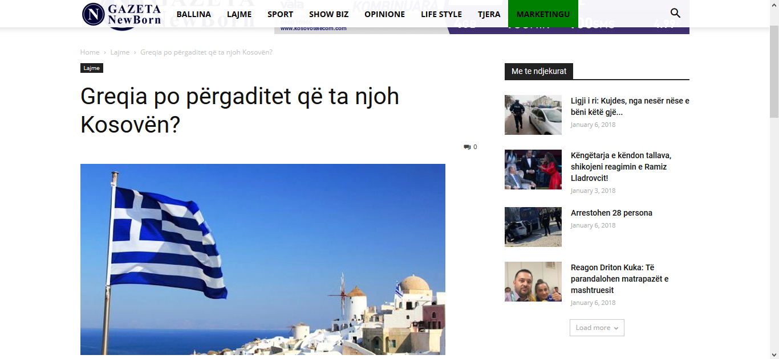
Task: Click the Këngëtarja article thumbnail
Action: point(533,170)
